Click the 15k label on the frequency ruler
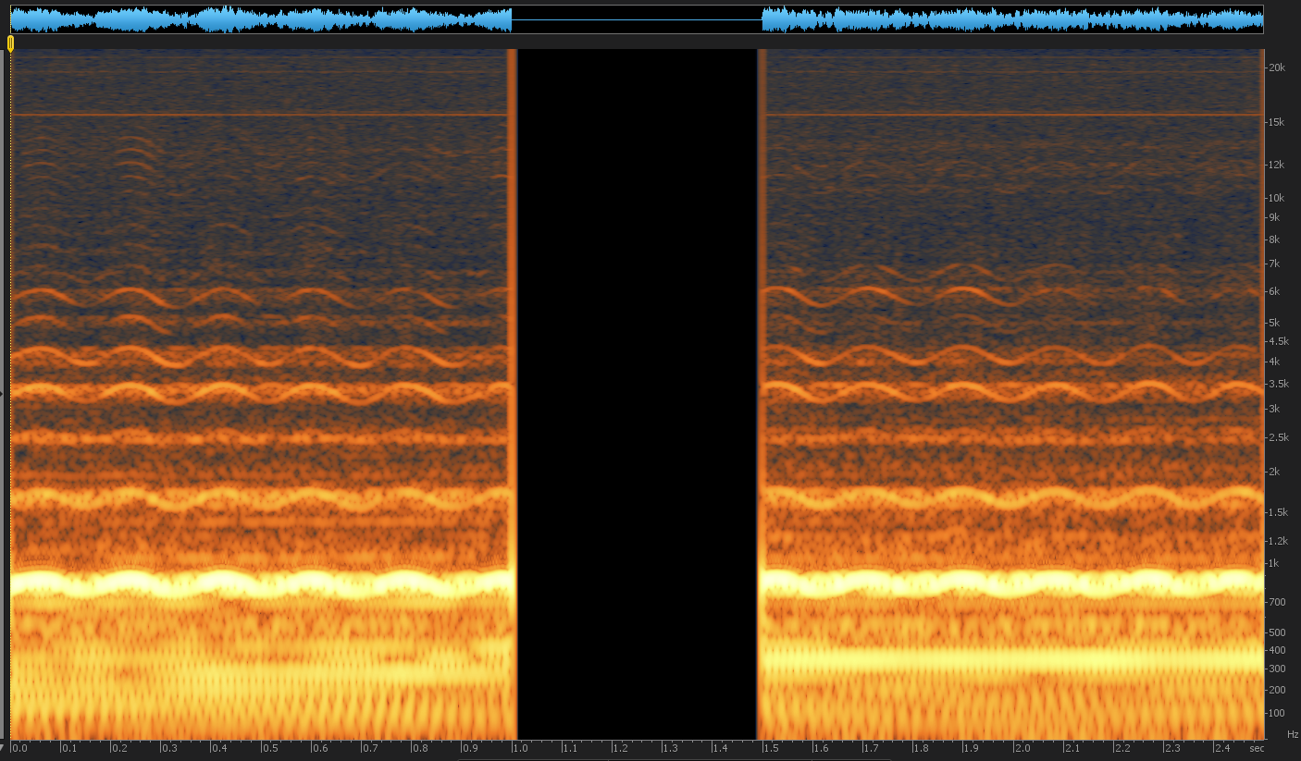Image resolution: width=1301 pixels, height=761 pixels. pyautogui.click(x=1276, y=122)
